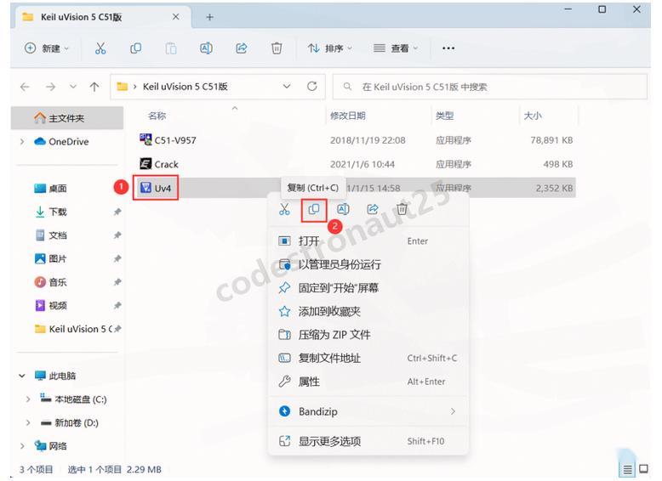
Task: Switch to details view in the status bar
Action: pyautogui.click(x=628, y=469)
